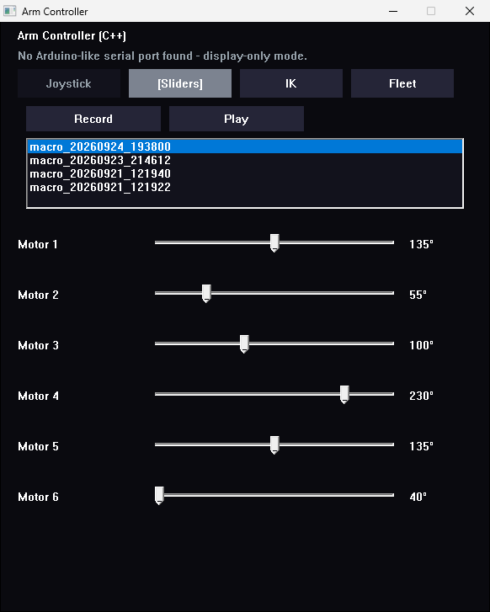Click the Motor 3 slider thumb
Screen dimensions: 490x612
coord(244,343)
